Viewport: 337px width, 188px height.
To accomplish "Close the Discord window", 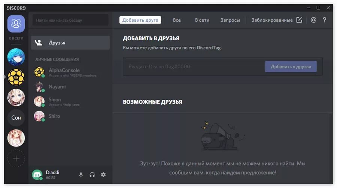I will [x=328, y=8].
